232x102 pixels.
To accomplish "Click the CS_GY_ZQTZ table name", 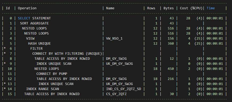I will point(116,94).
